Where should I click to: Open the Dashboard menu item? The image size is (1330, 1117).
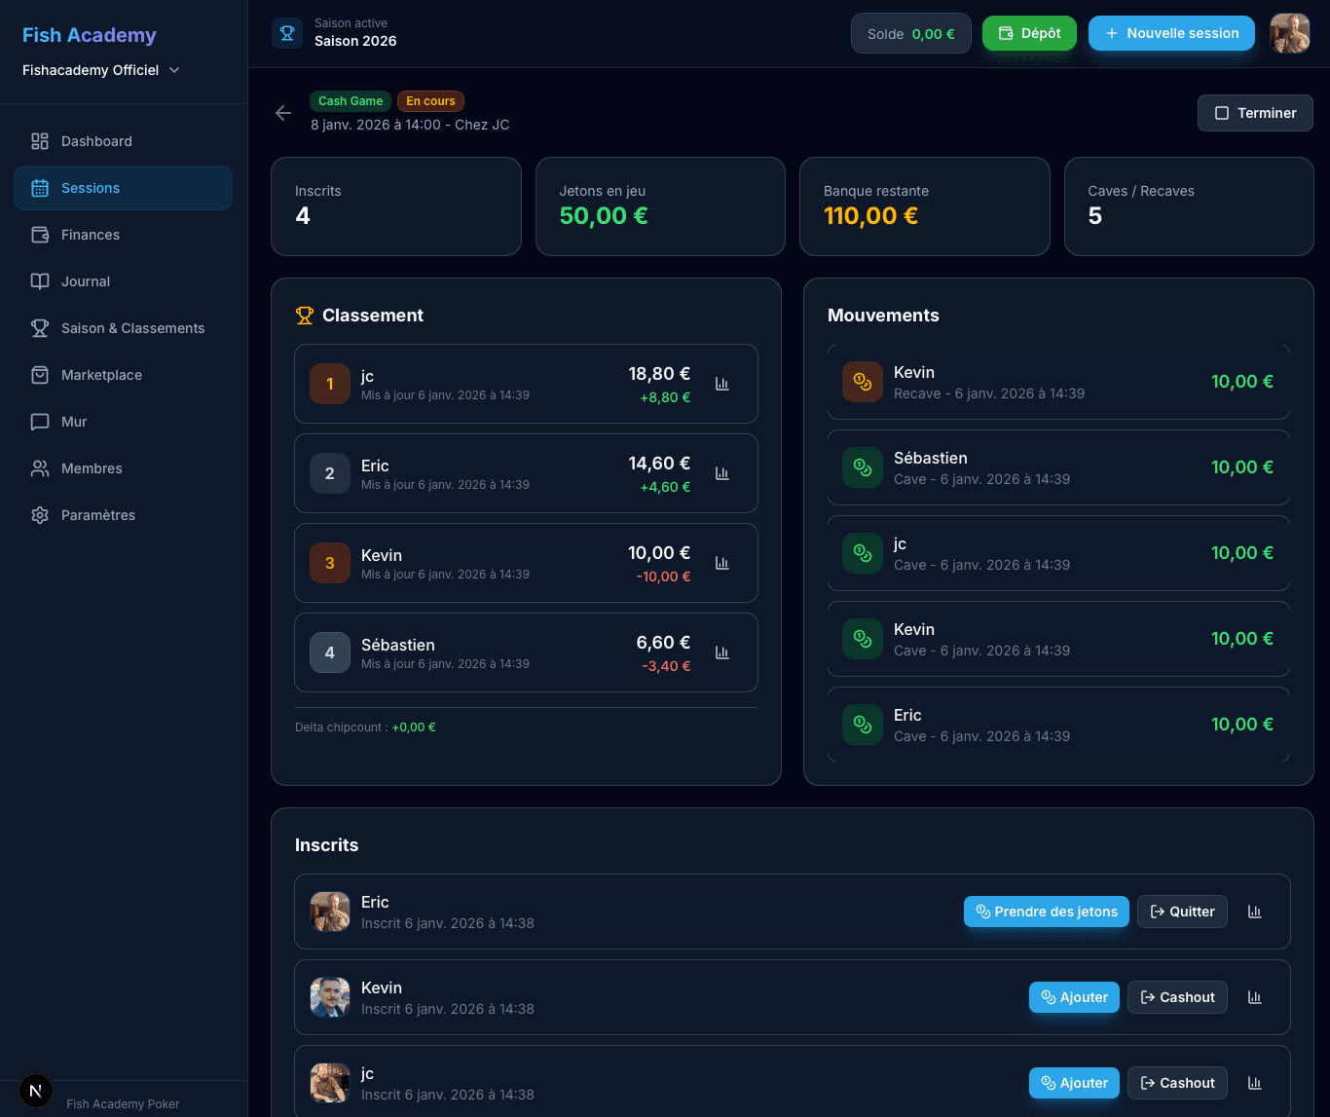[96, 141]
